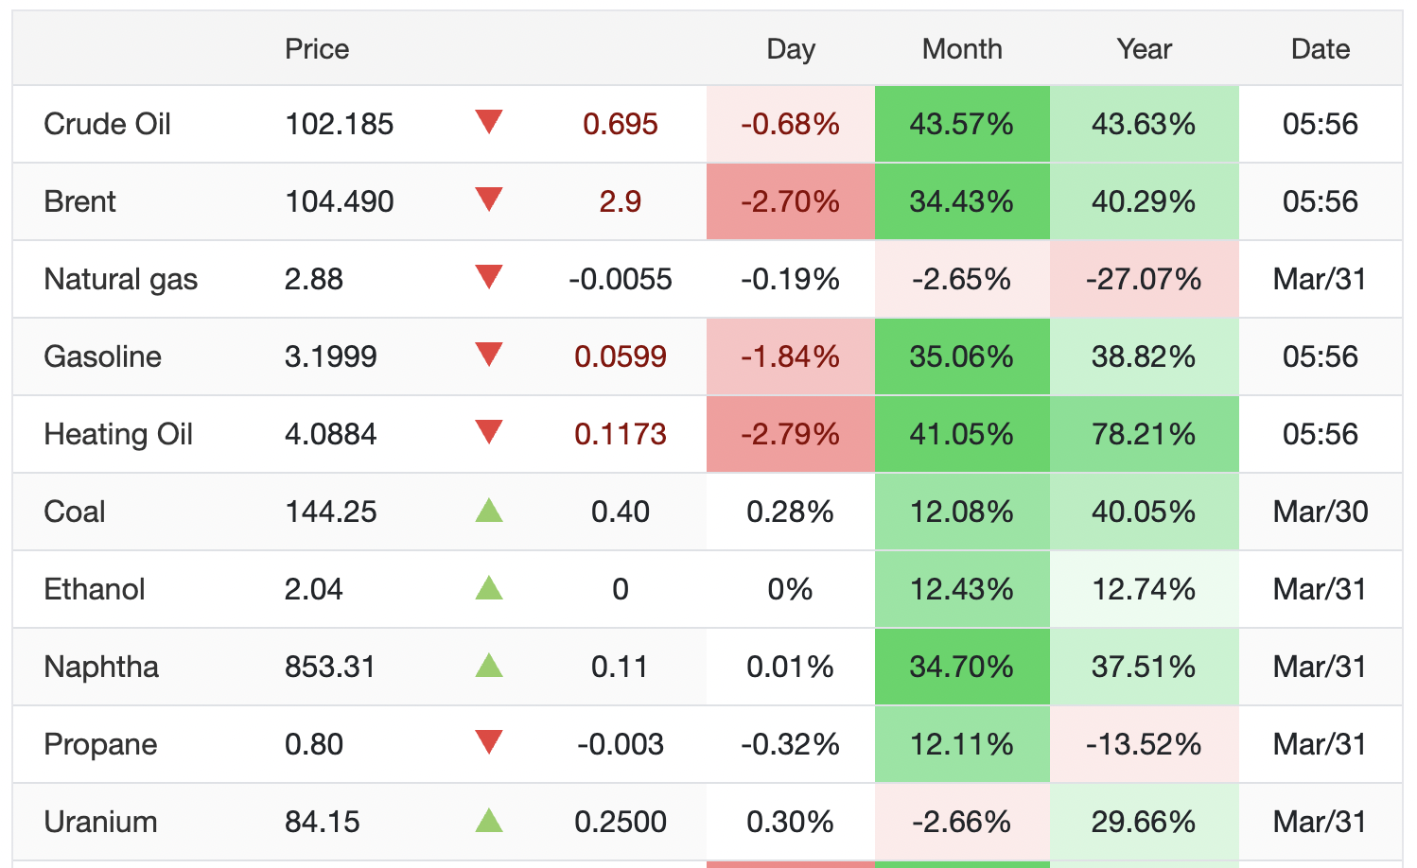Click the Date column header
This screenshot has width=1417, height=868.
click(x=1320, y=49)
